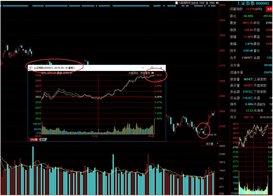273x196 pixels.
Task: Toggle the 大盘趋势线 checkbox in top toolbar
Action: click(x=177, y=3)
